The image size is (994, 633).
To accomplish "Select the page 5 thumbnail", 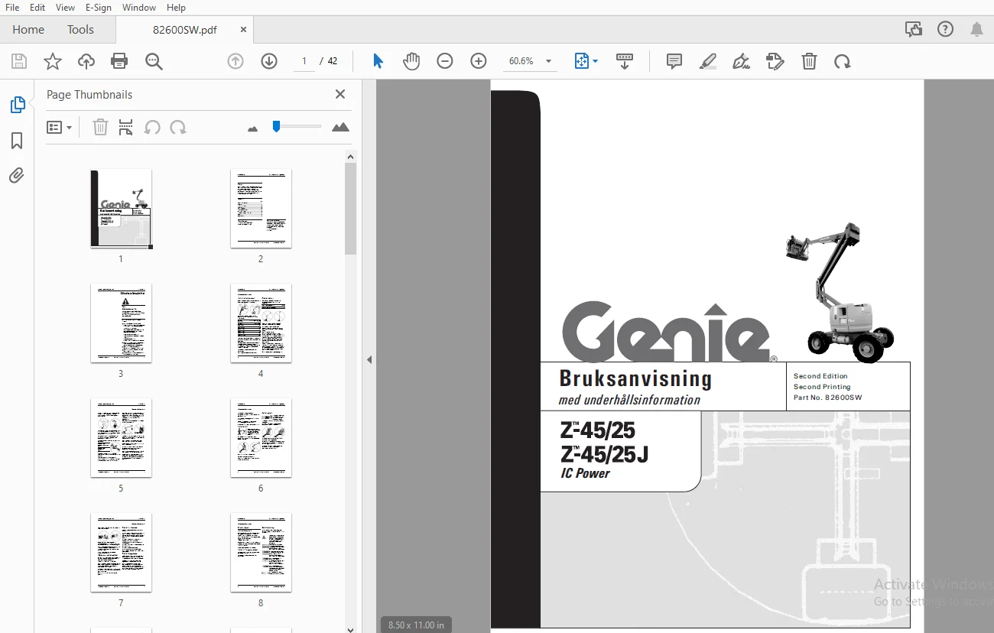I will 121,438.
